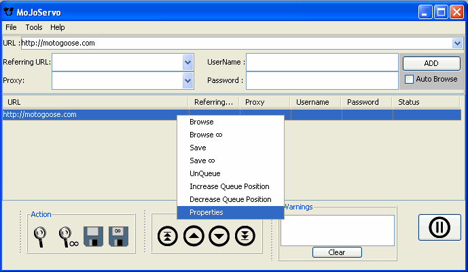Image resolution: width=468 pixels, height=272 pixels.
Task: Click the Save infinitely floppy icon
Action: tap(118, 236)
